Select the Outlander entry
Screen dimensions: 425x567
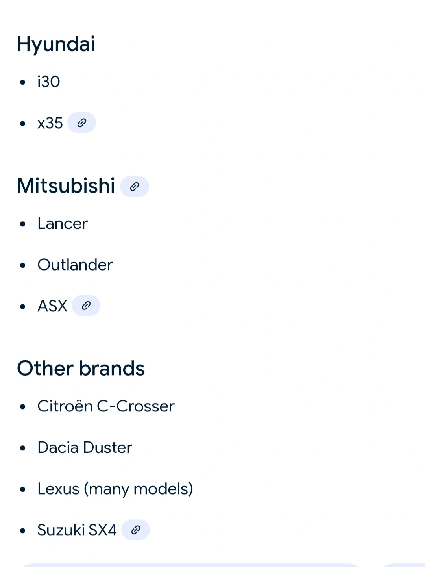tap(75, 265)
